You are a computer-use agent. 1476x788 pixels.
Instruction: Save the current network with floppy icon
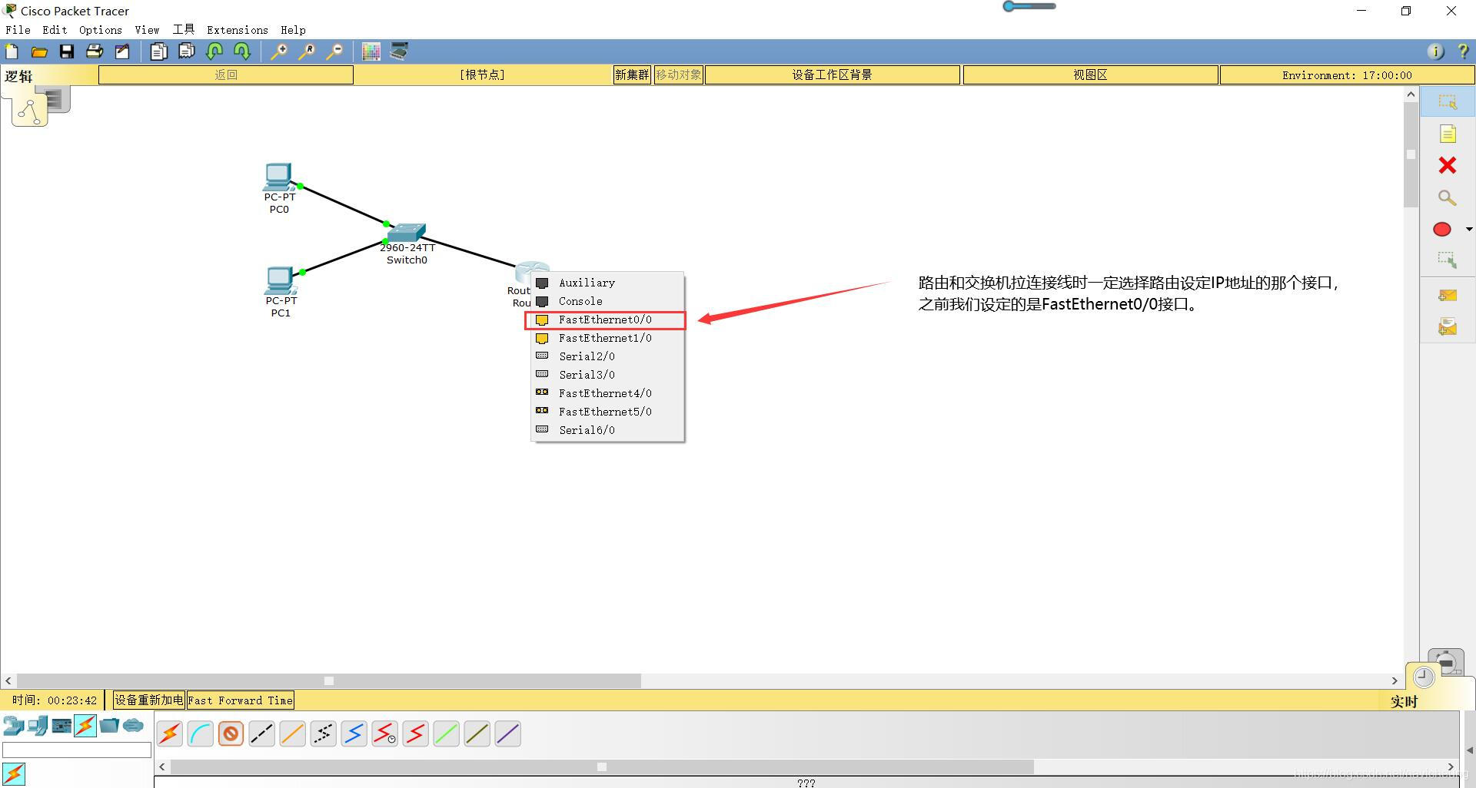click(x=67, y=51)
